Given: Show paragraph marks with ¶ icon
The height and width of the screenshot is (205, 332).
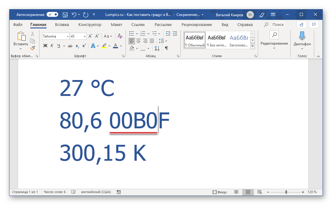Looking at the screenshot, I should pyautogui.click(x=167, y=48).
